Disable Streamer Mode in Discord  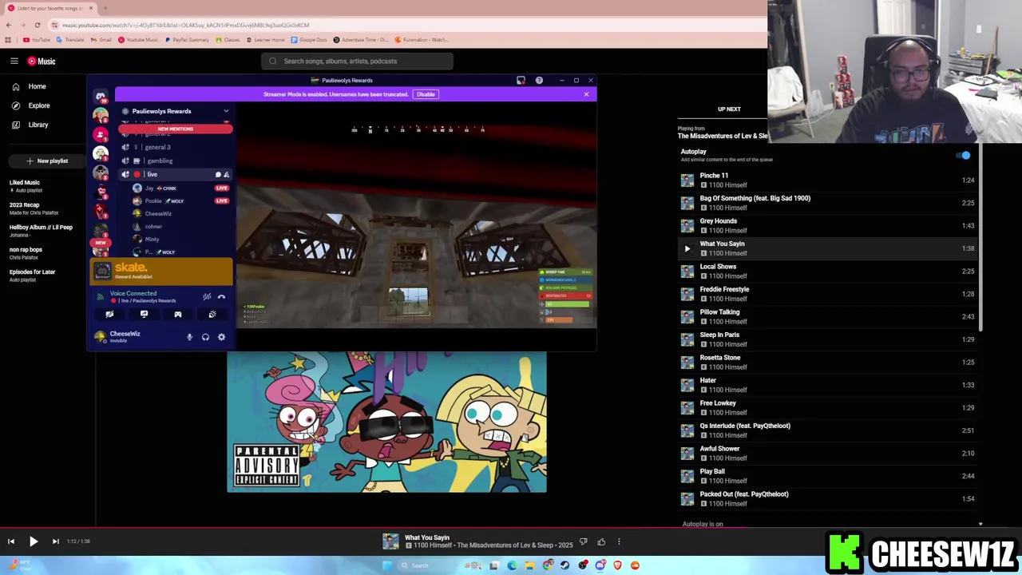click(x=426, y=94)
